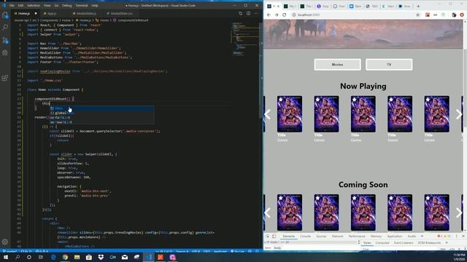Click the Components breadcrumb folder
Image resolution: width=467 pixels, height=262 pixels.
coord(49,20)
